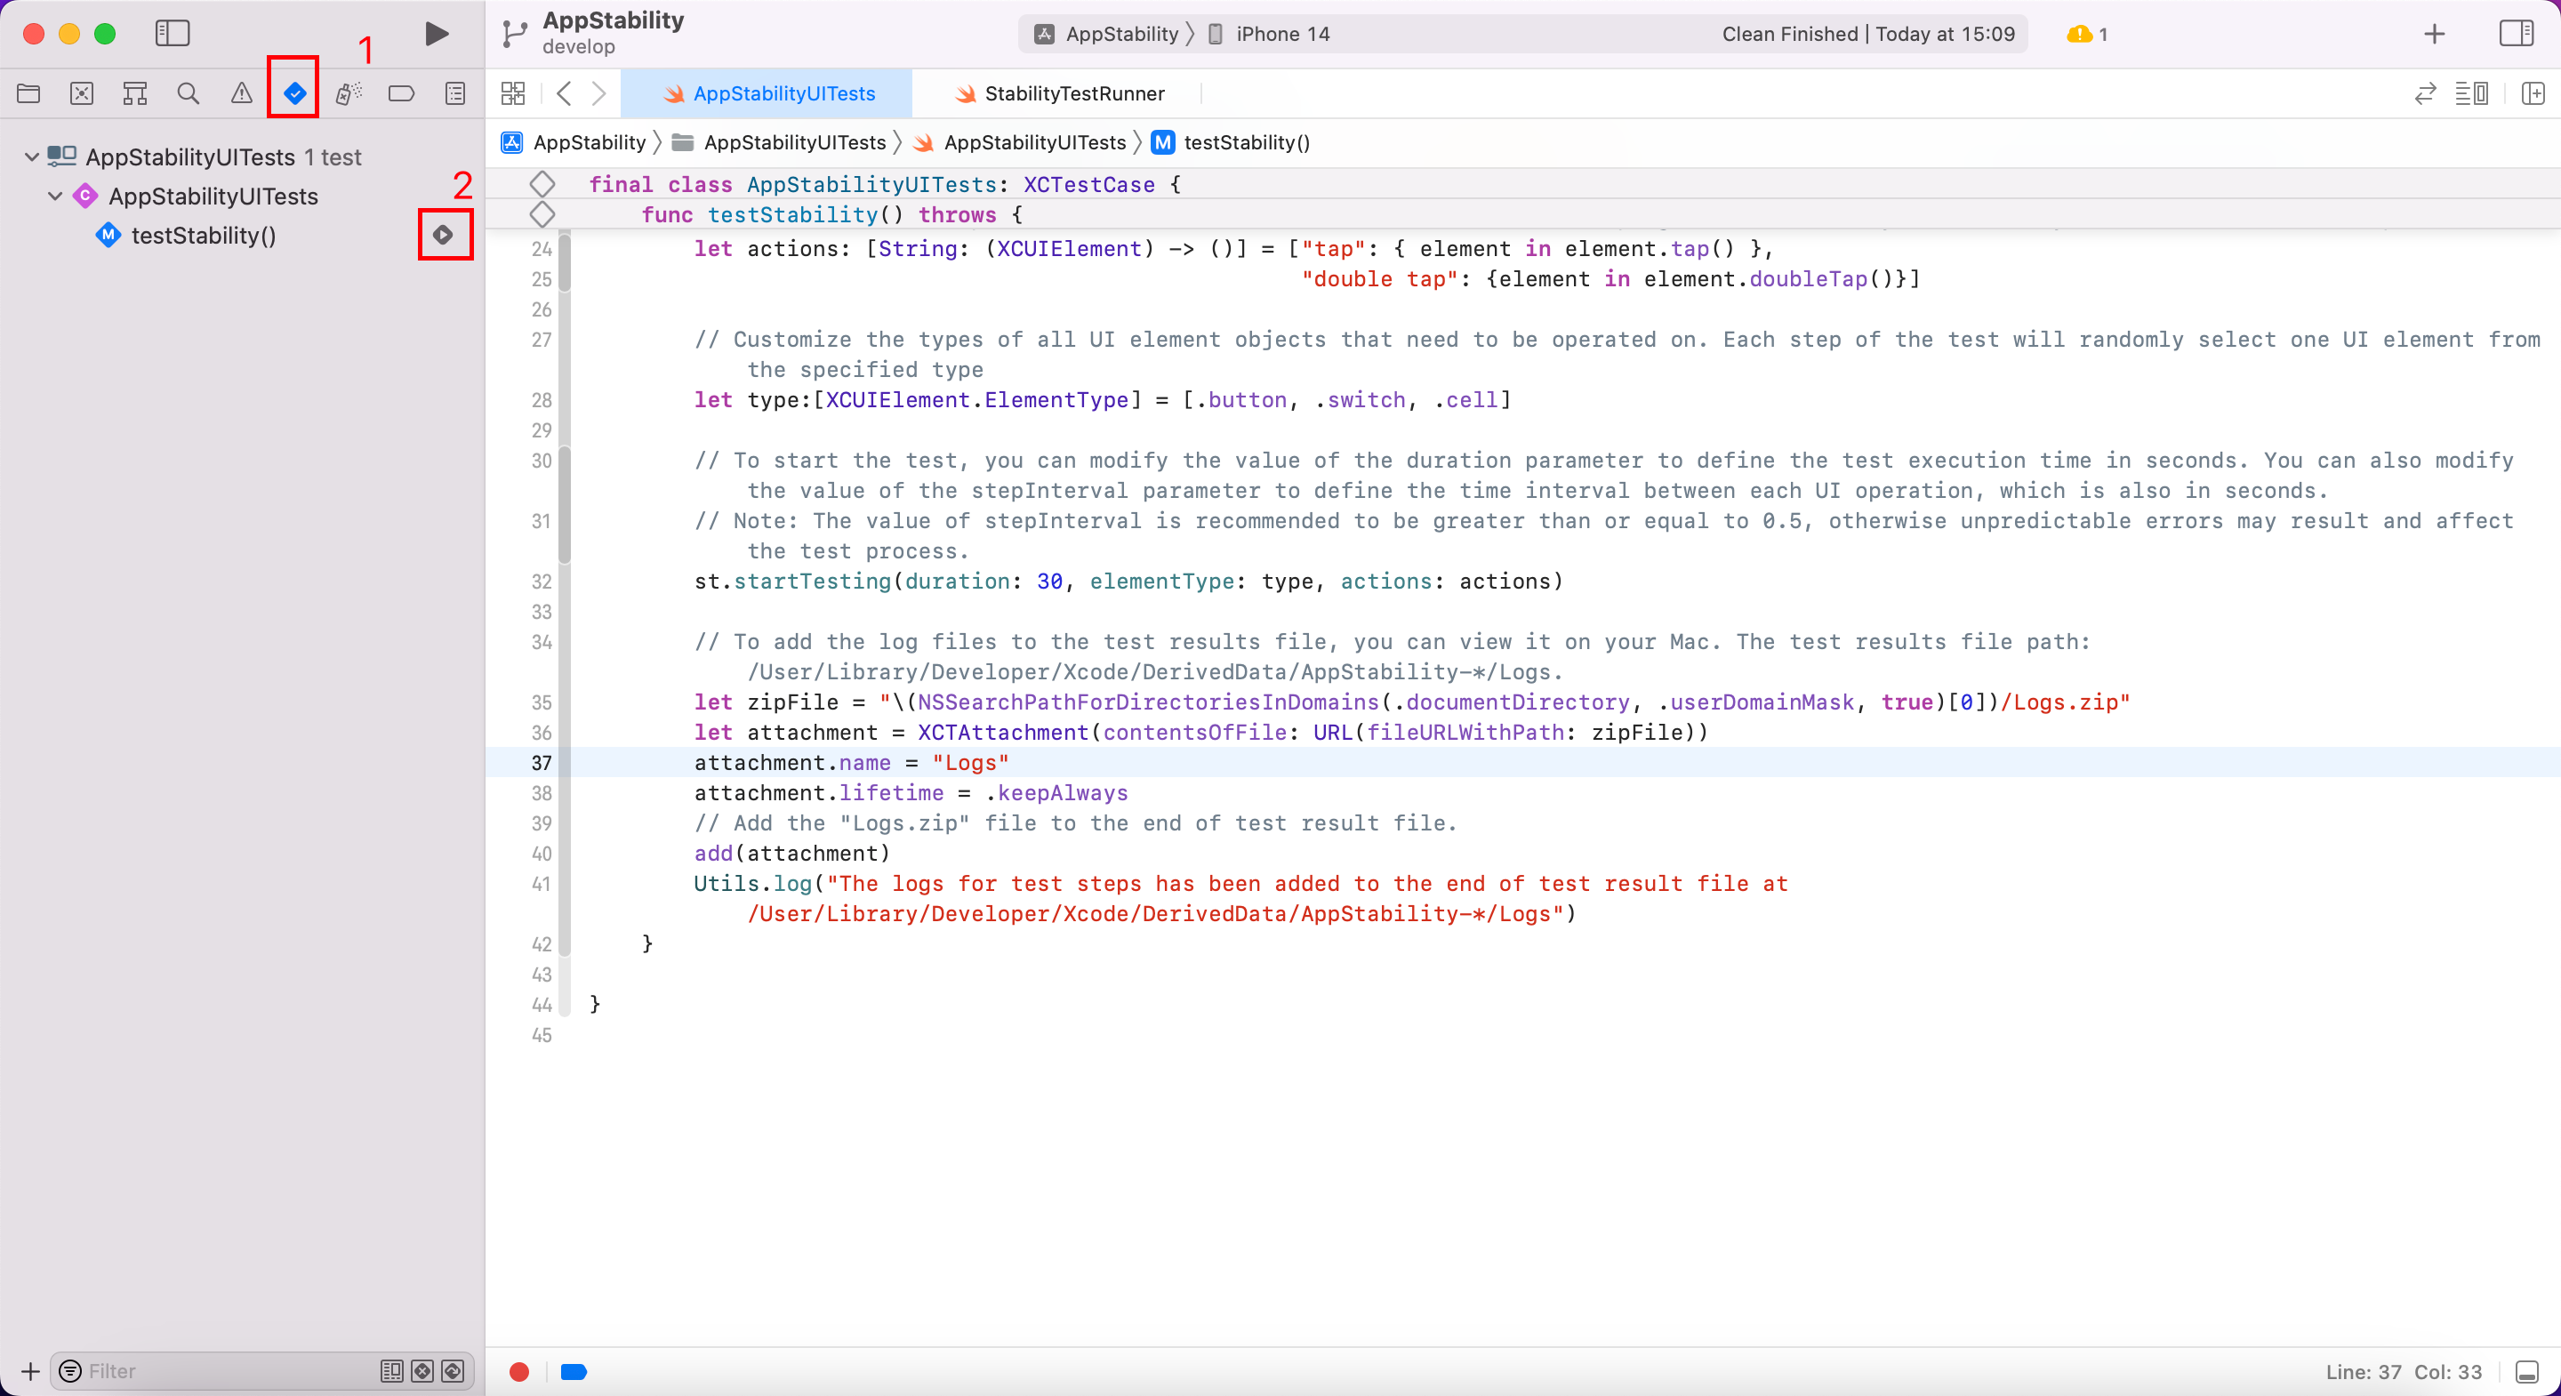Run the testStability() test with its play button
The image size is (2561, 1396).
point(444,235)
